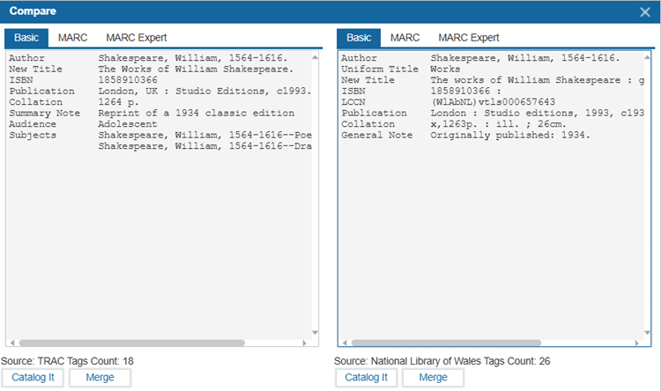Click 'Summary Note' field label
Image resolution: width=661 pixels, height=391 pixels.
click(x=44, y=114)
